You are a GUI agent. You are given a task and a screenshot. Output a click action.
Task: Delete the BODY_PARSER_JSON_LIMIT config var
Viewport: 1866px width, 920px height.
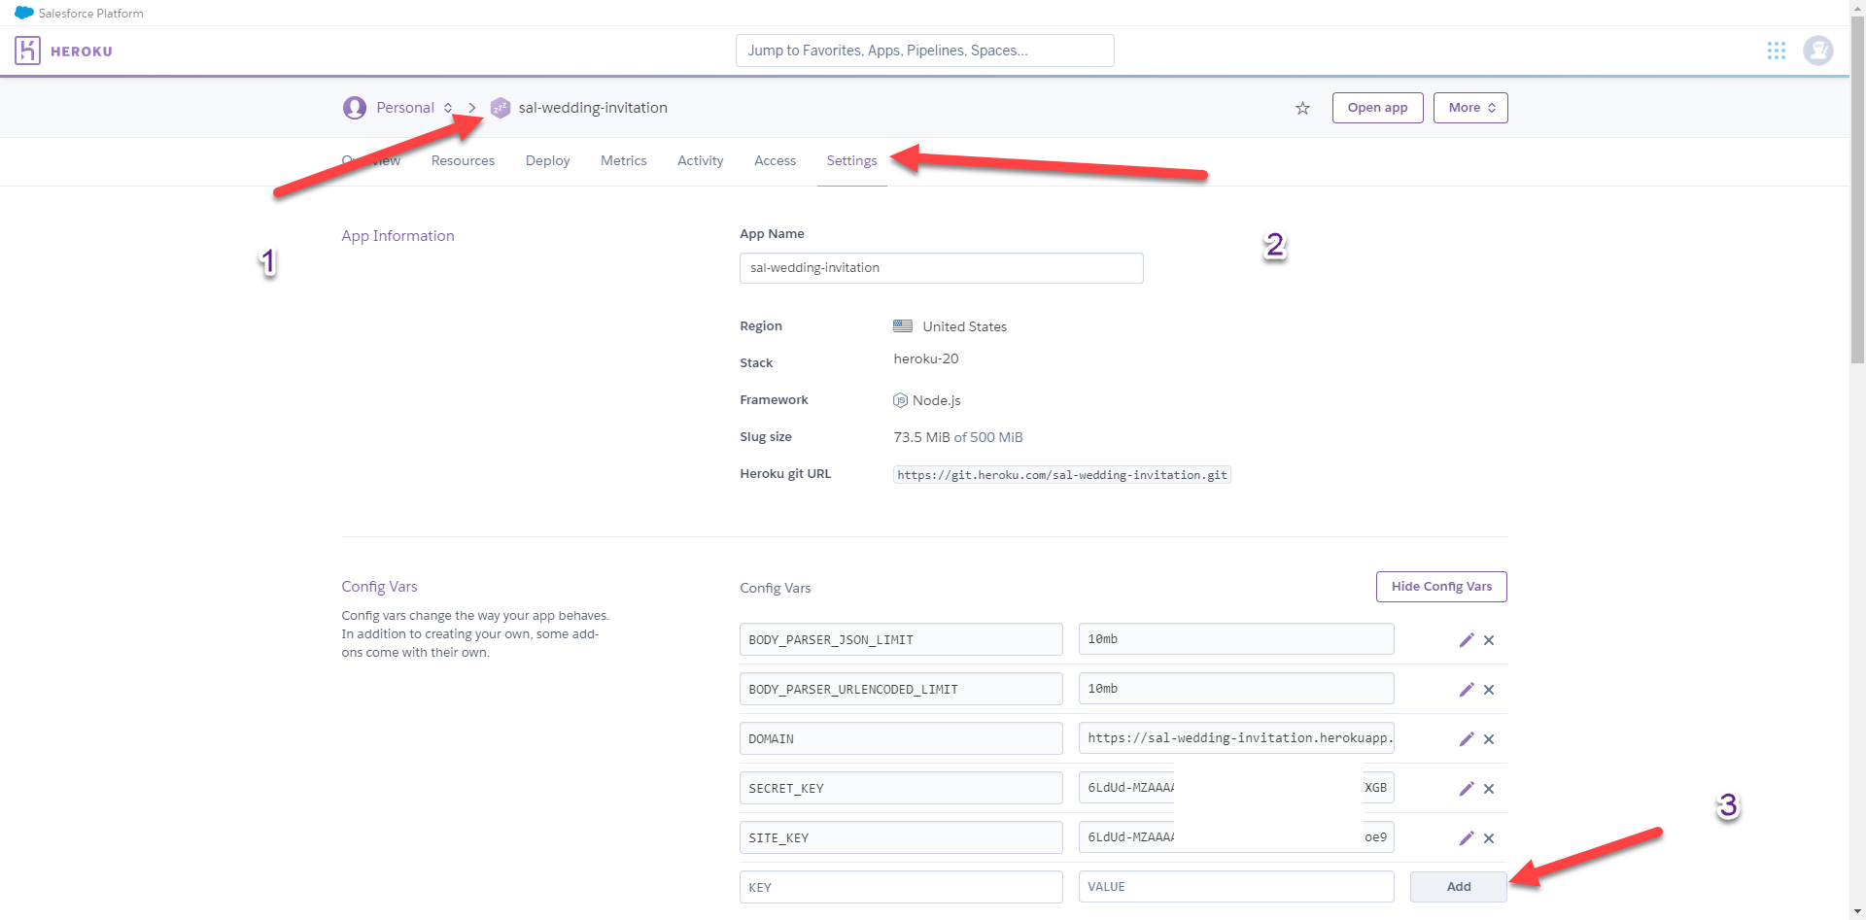click(1489, 640)
